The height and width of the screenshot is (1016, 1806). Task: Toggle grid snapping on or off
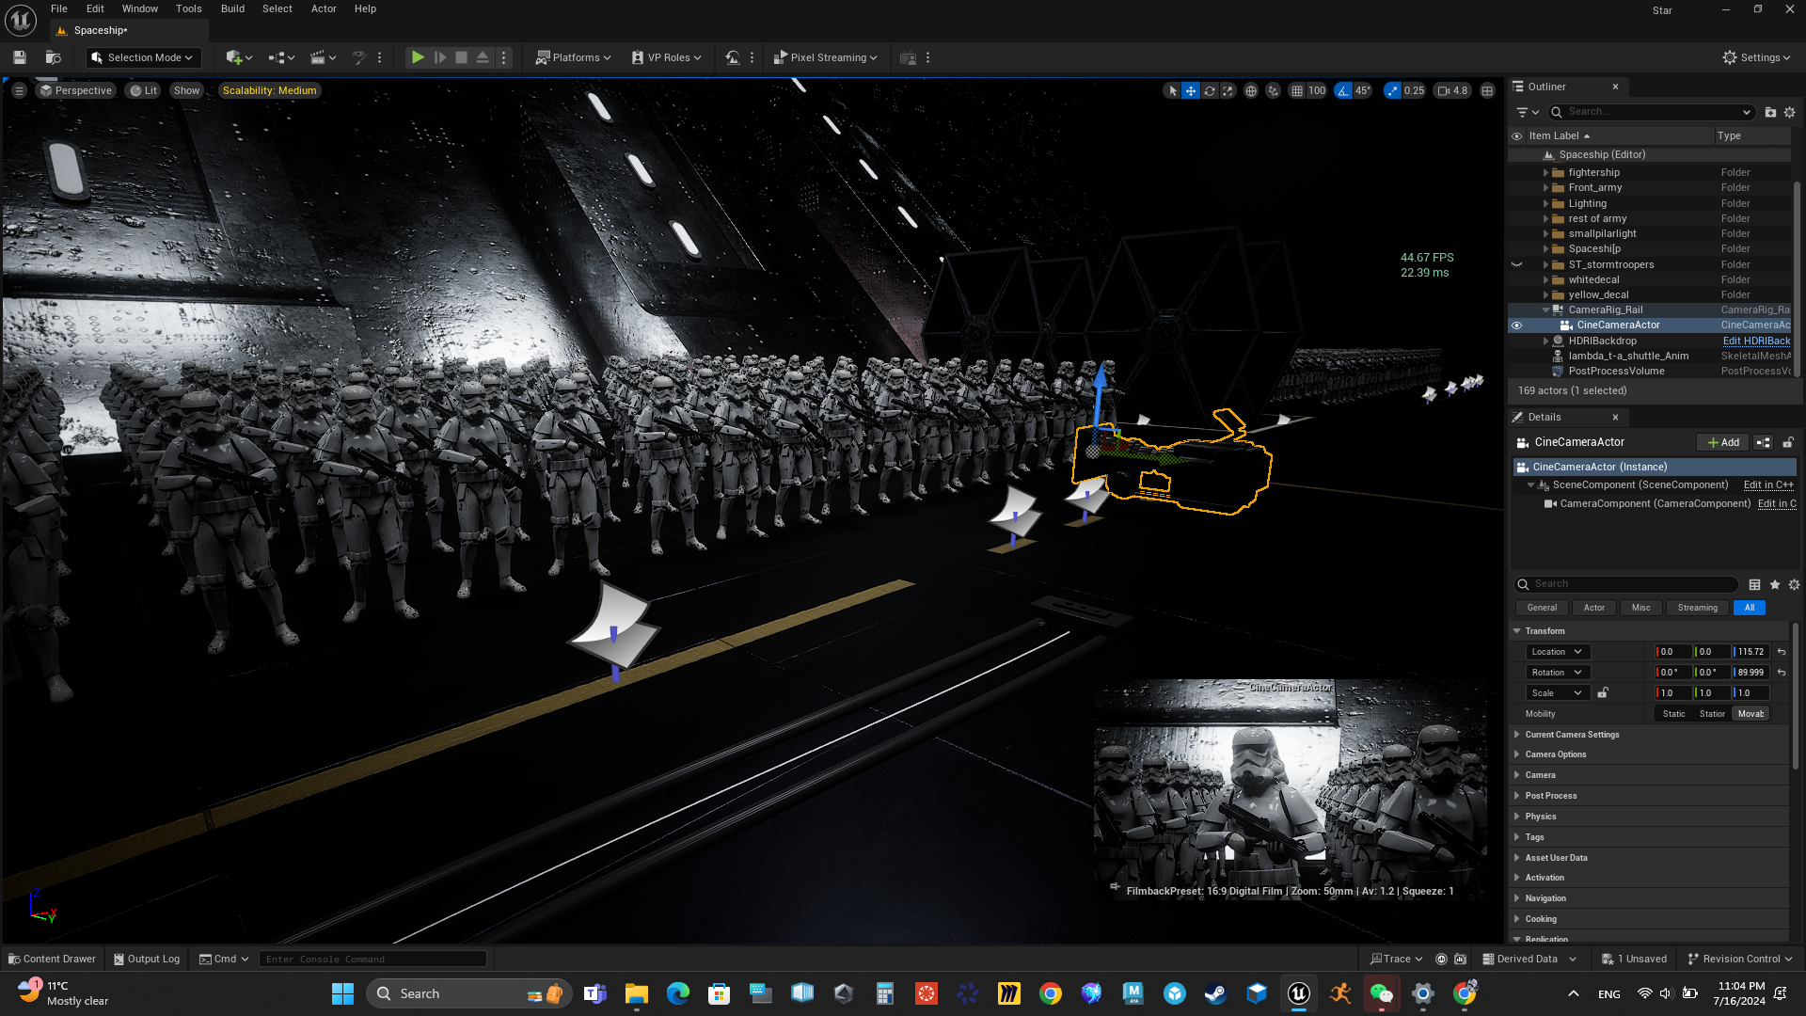1297,91
